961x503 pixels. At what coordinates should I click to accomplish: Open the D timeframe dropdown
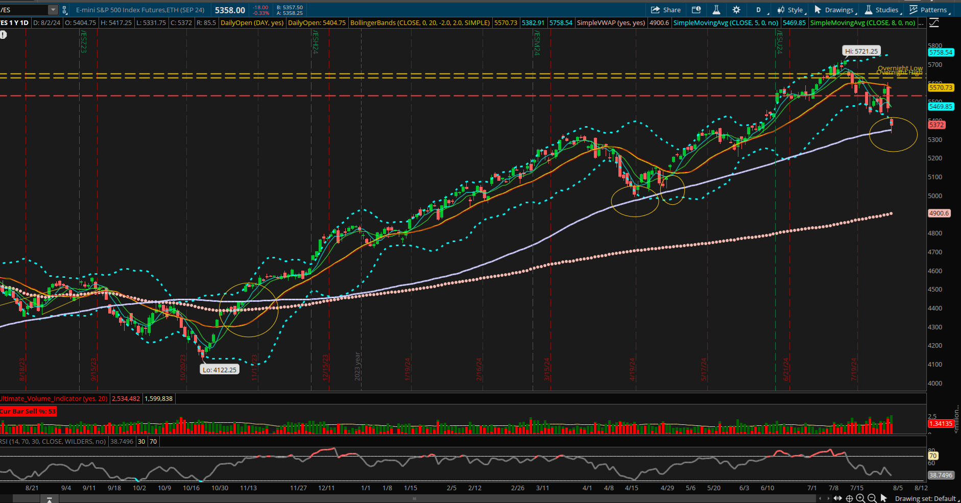(x=759, y=10)
